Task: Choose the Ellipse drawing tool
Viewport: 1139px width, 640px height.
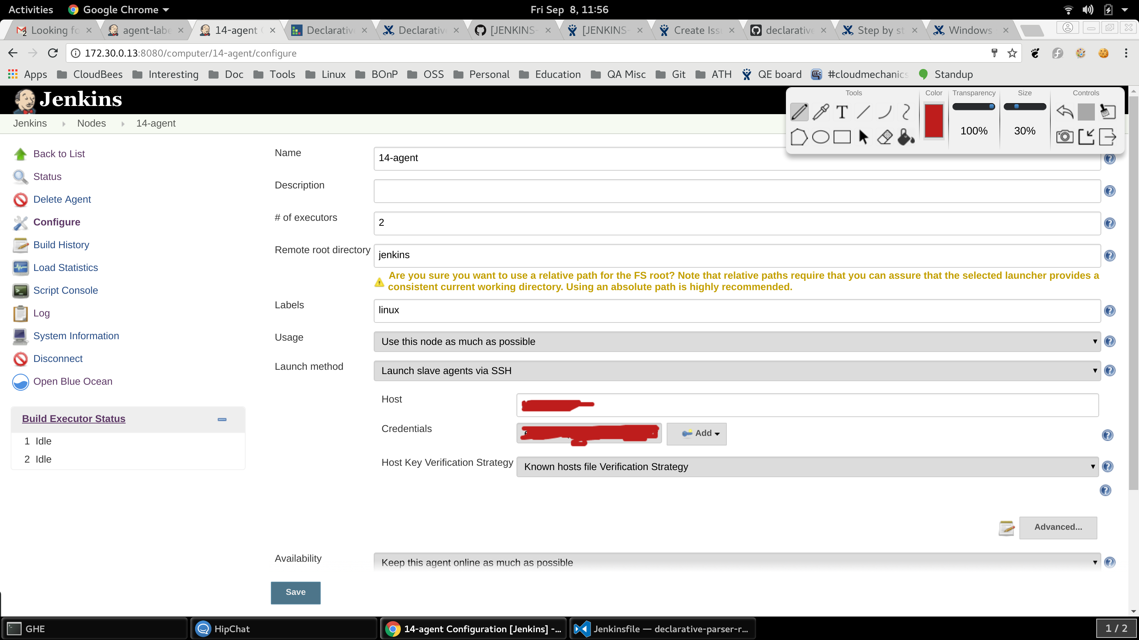Action: point(821,137)
